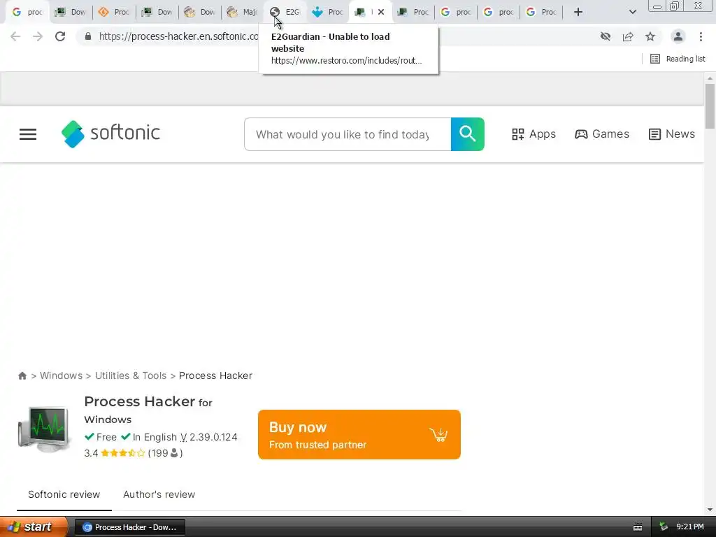Open the News section
Screen dimensions: 716x537
coord(672,134)
